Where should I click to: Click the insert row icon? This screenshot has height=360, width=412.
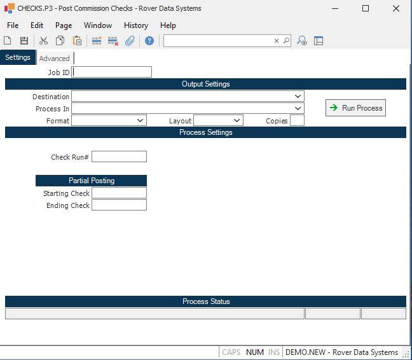[x=97, y=41]
